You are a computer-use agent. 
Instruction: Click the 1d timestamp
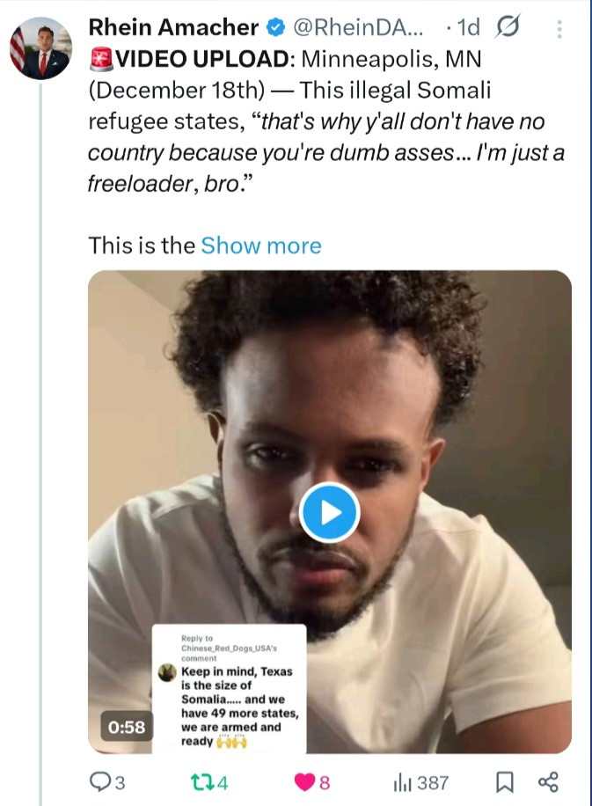(x=466, y=28)
